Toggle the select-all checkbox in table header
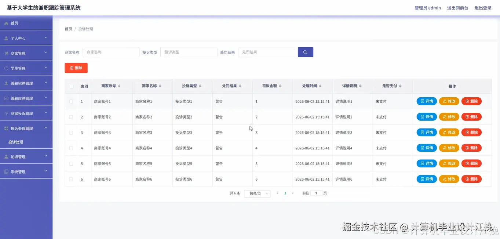Viewport: 500px width, 239px height. [71, 86]
